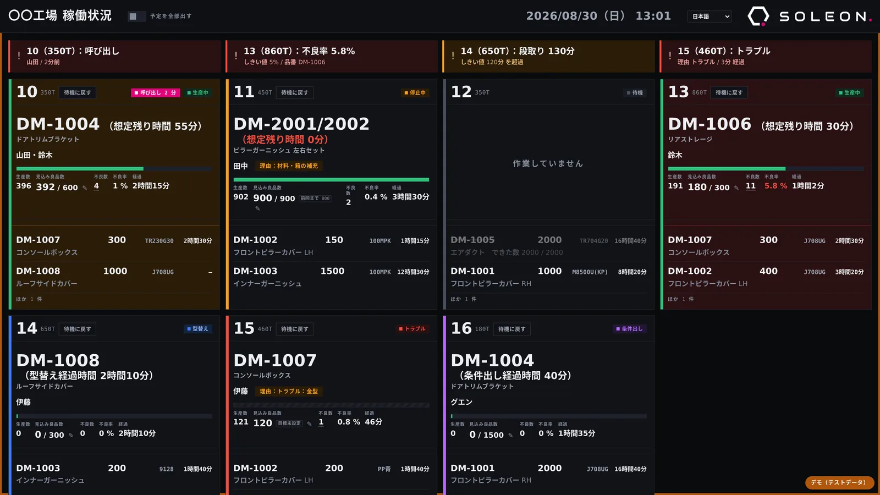Edit target pencil icon on machine 15
The width and height of the screenshot is (880, 495).
point(310,424)
